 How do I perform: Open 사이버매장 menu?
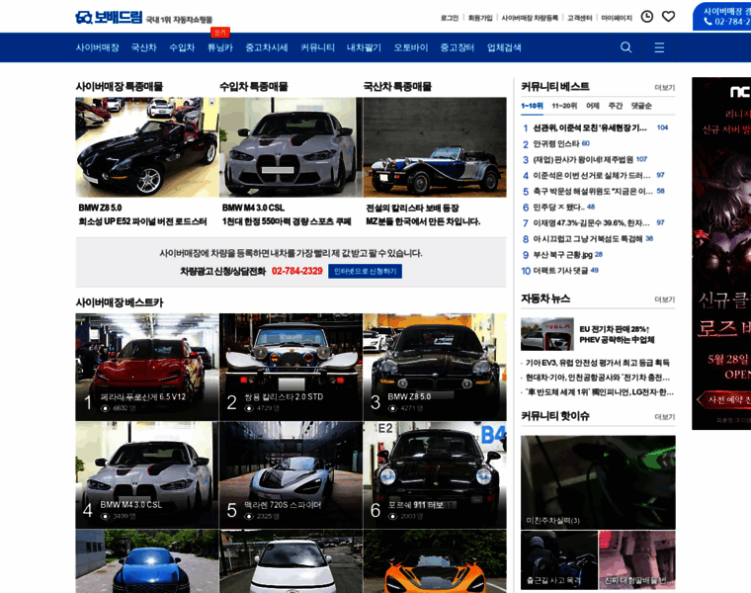tap(97, 47)
